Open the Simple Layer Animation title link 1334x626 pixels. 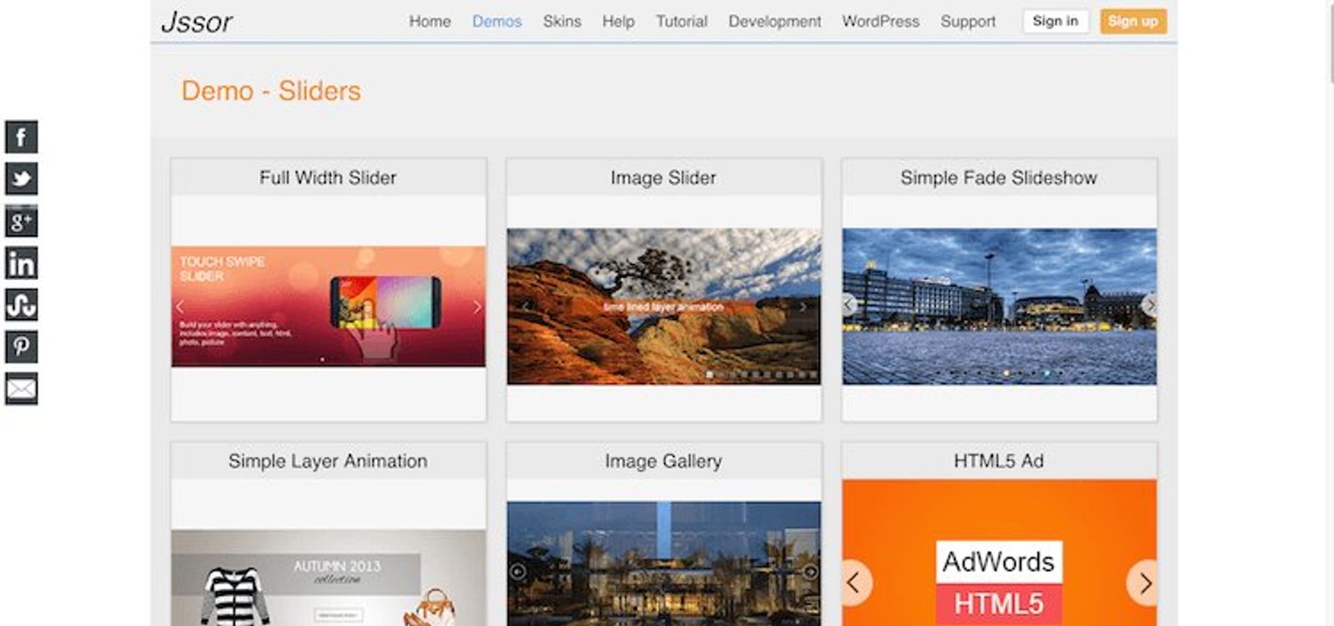(328, 461)
